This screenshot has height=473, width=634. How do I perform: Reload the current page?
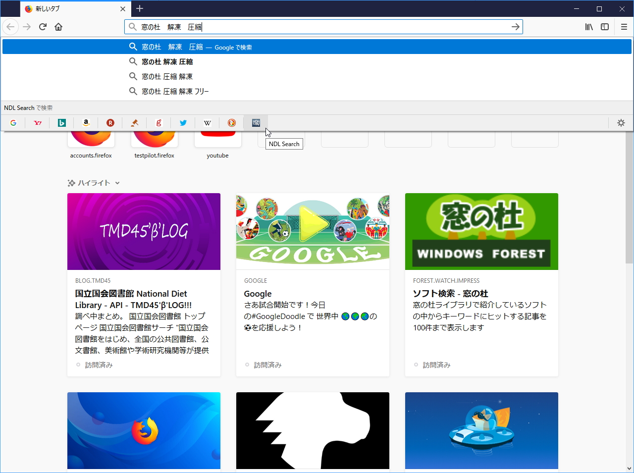click(x=43, y=27)
